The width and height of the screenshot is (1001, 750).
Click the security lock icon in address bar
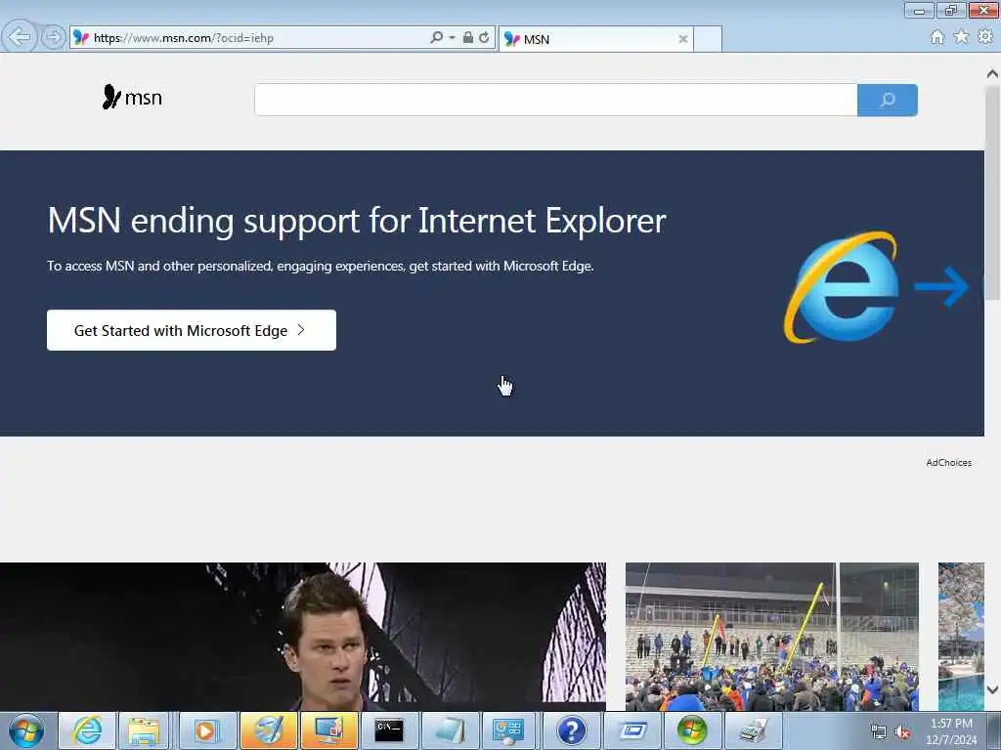coord(468,37)
